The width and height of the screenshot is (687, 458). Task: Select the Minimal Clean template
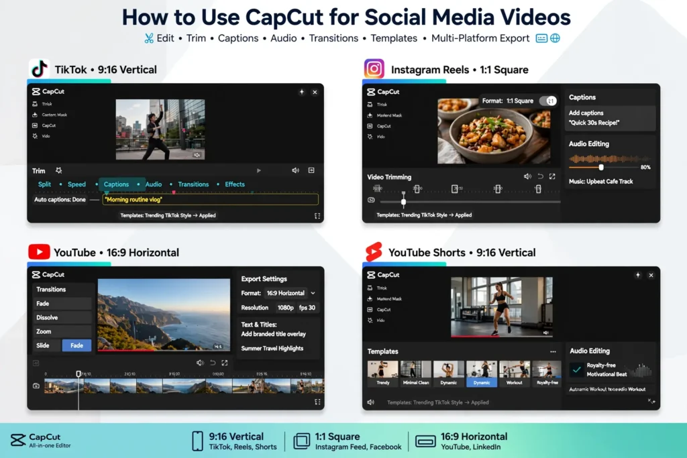416,374
